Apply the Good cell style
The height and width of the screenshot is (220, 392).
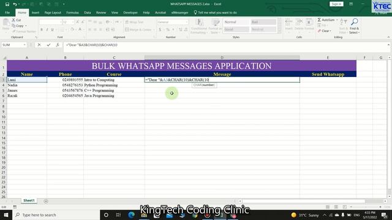236,29
